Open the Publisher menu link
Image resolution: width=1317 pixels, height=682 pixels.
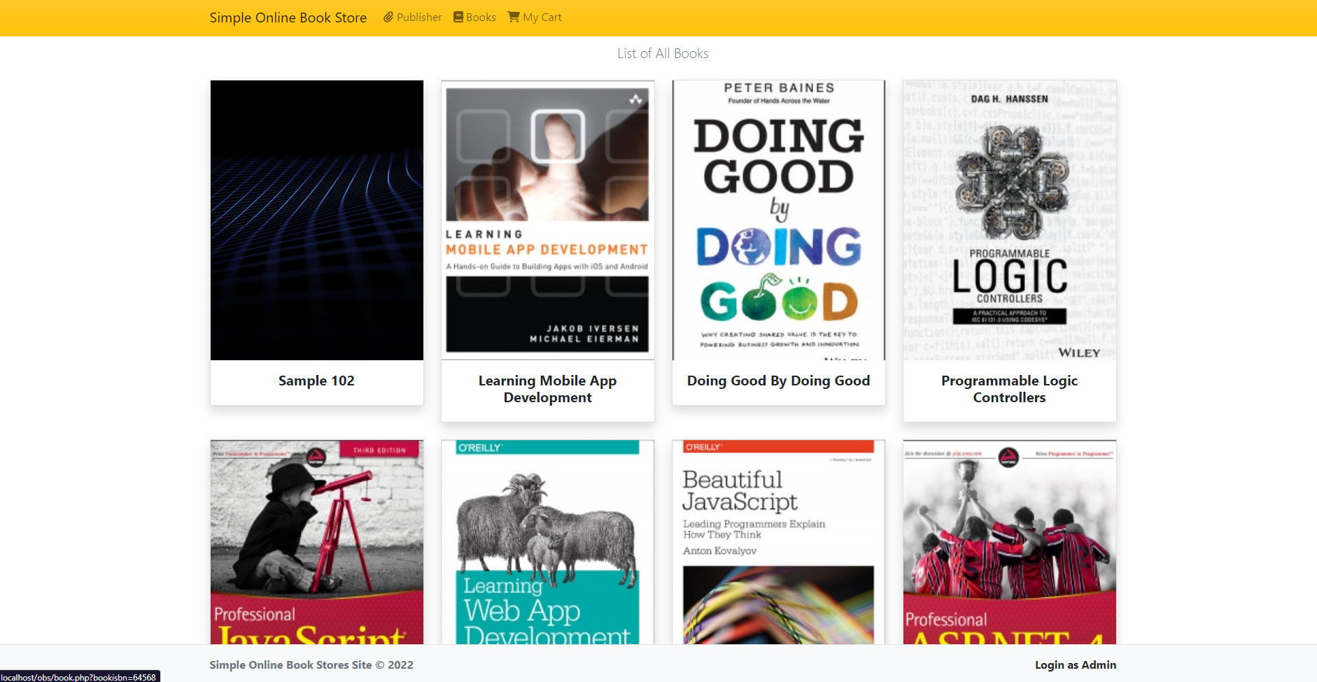point(413,17)
